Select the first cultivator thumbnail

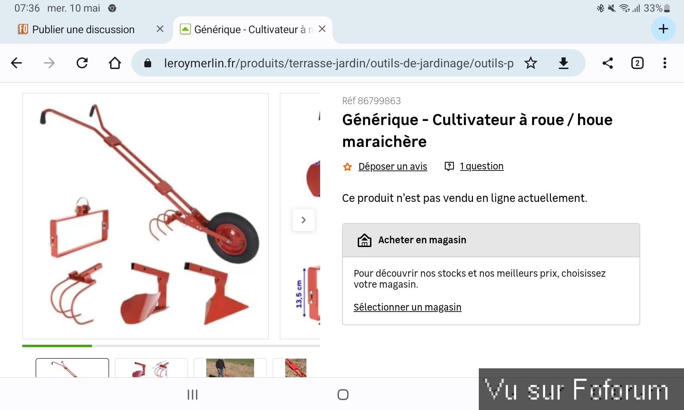(72, 368)
